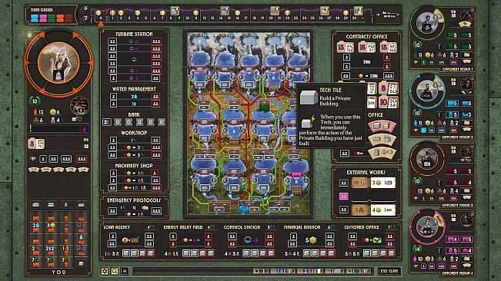Screen dimensions: 501x281
Task: Select the leftmost 15-point contract tile
Action: coord(346,48)
